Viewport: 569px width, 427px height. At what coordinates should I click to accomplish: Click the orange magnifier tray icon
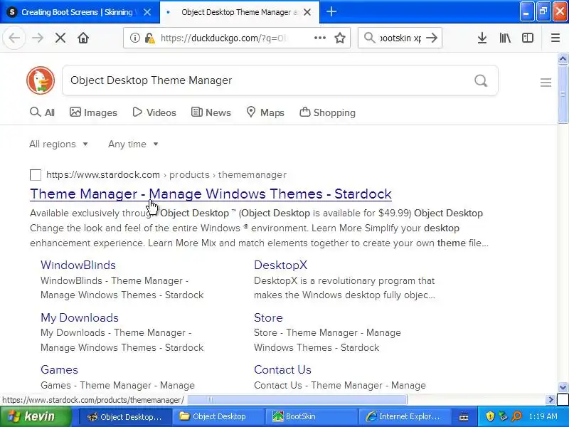[x=516, y=416]
